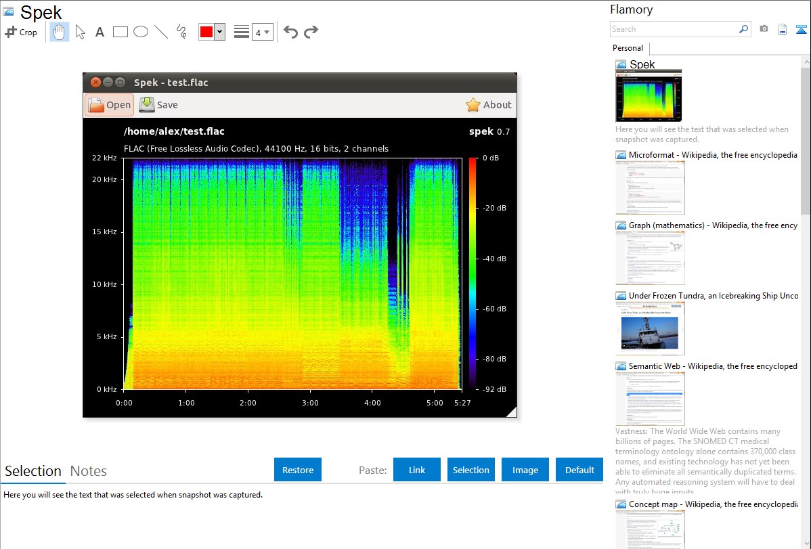This screenshot has height=549, width=811.
Task: Select the straight line tool
Action: pos(161,32)
